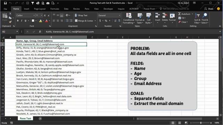Add a new sheet with plus icon
This screenshot has height=125, width=223.
(40, 119)
